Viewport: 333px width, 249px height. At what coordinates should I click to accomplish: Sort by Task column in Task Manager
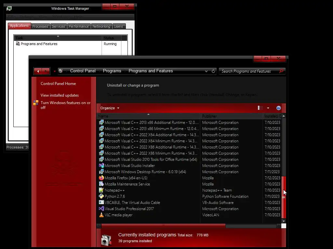(x=58, y=38)
